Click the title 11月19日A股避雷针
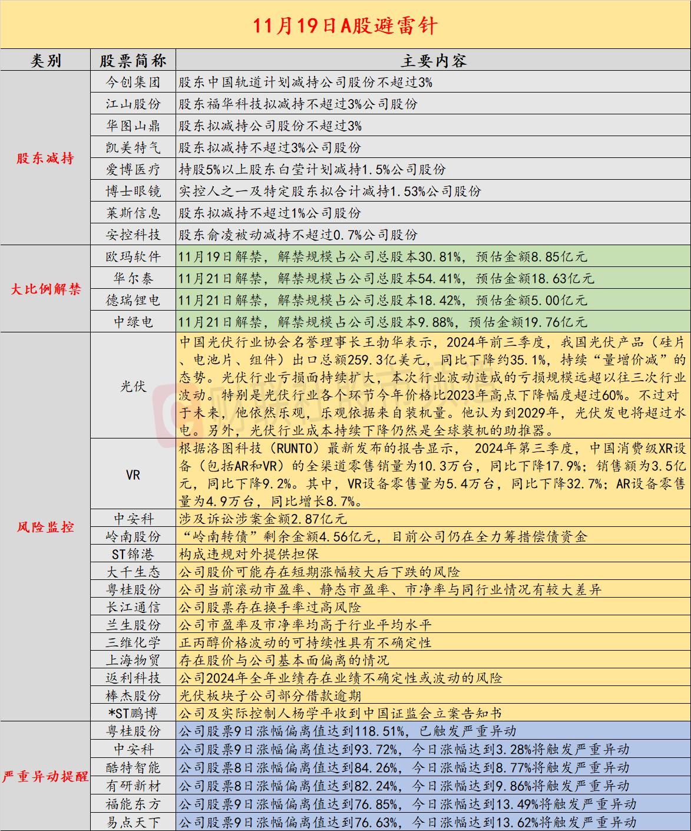 coord(345,25)
